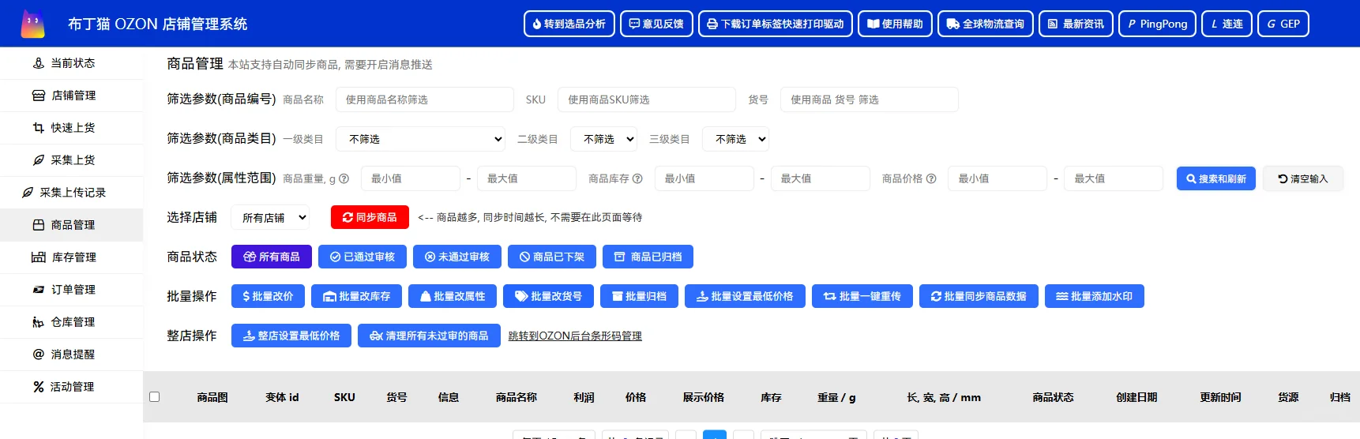
Task: Click the 商品库存 最小值 field
Action: [704, 178]
